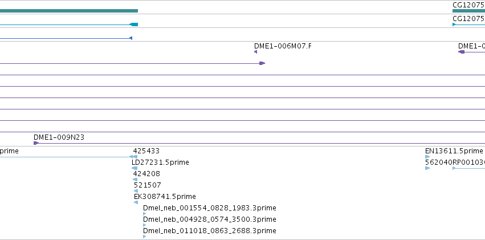Viewport: 485px width, 240px height.
Task: Select the 521507 EST label
Action: click(148, 185)
